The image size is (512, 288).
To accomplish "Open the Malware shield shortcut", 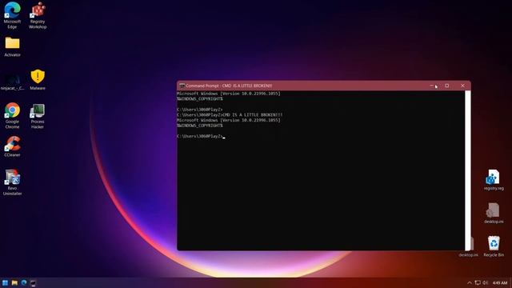I will pos(38,79).
